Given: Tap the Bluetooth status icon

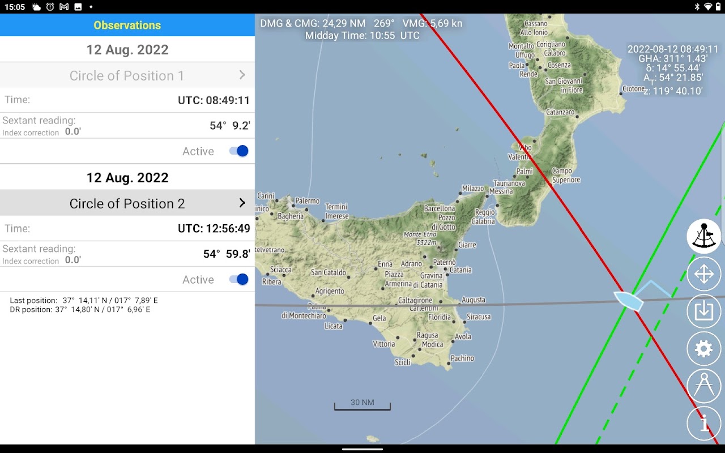Looking at the screenshot, I should (x=697, y=7).
